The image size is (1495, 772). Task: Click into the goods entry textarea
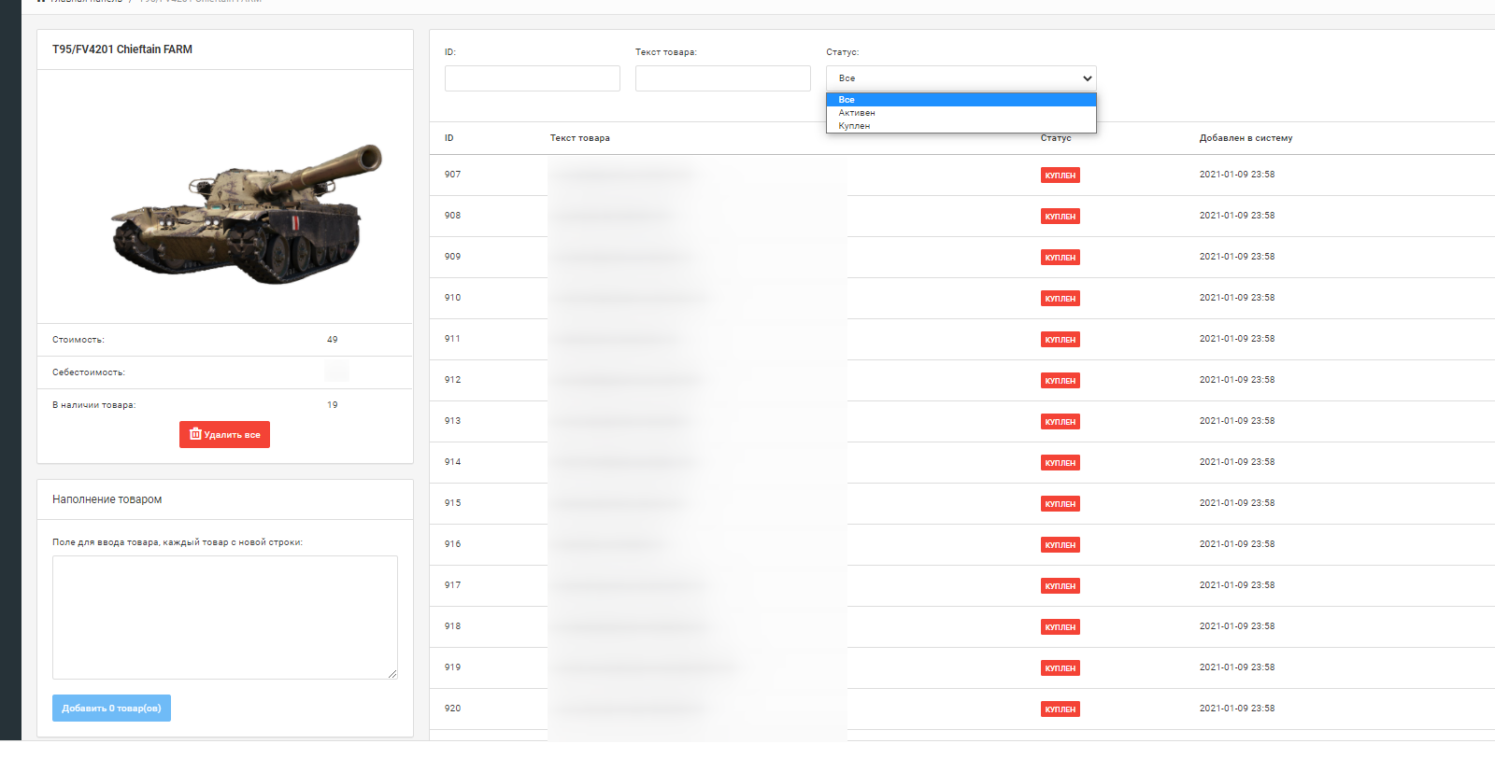click(x=224, y=616)
